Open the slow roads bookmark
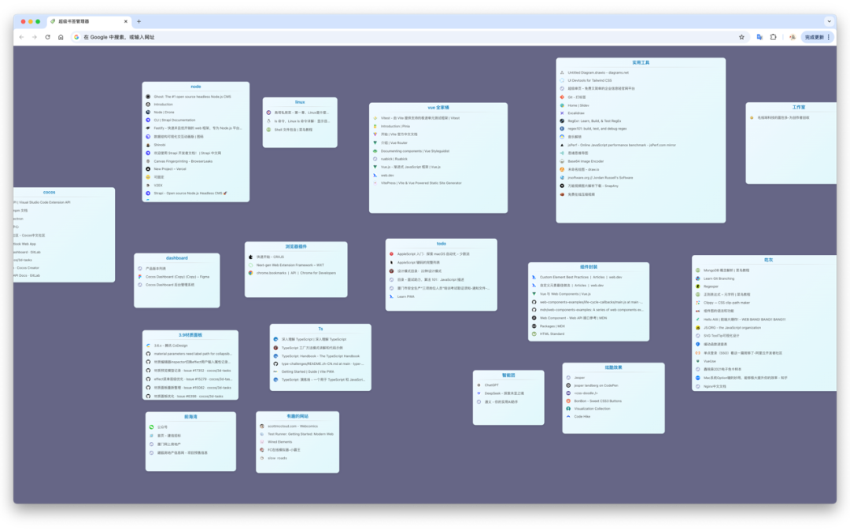 (278, 459)
